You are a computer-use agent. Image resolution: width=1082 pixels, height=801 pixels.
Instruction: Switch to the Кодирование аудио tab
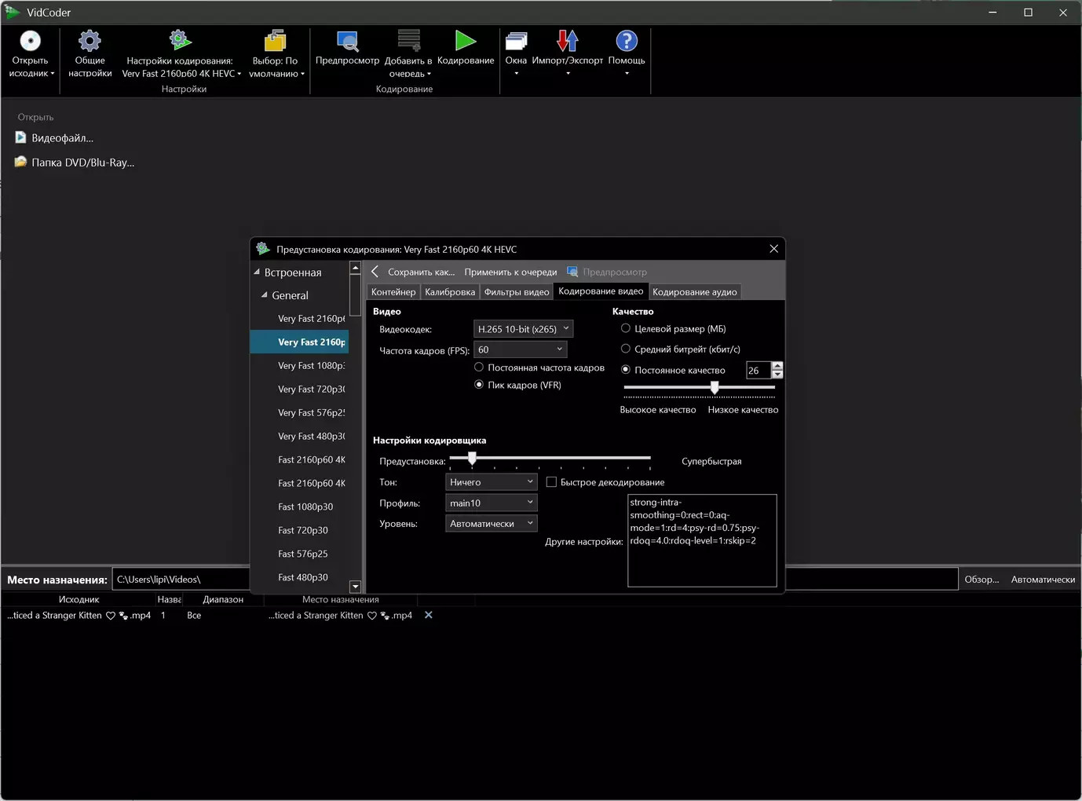point(694,292)
